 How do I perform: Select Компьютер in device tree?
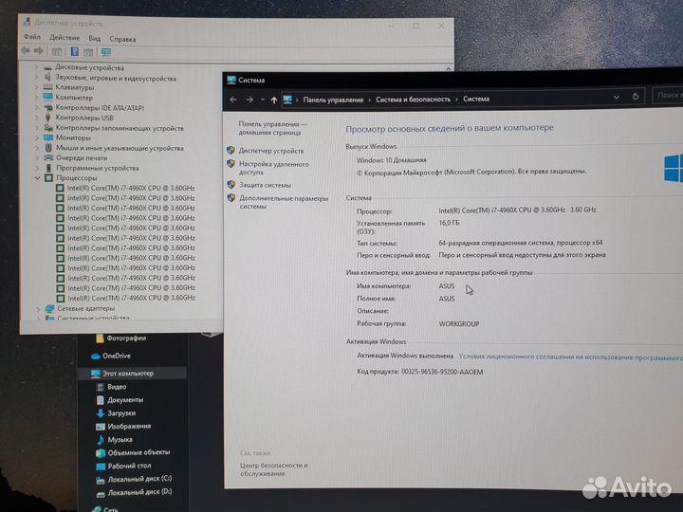tap(74, 97)
